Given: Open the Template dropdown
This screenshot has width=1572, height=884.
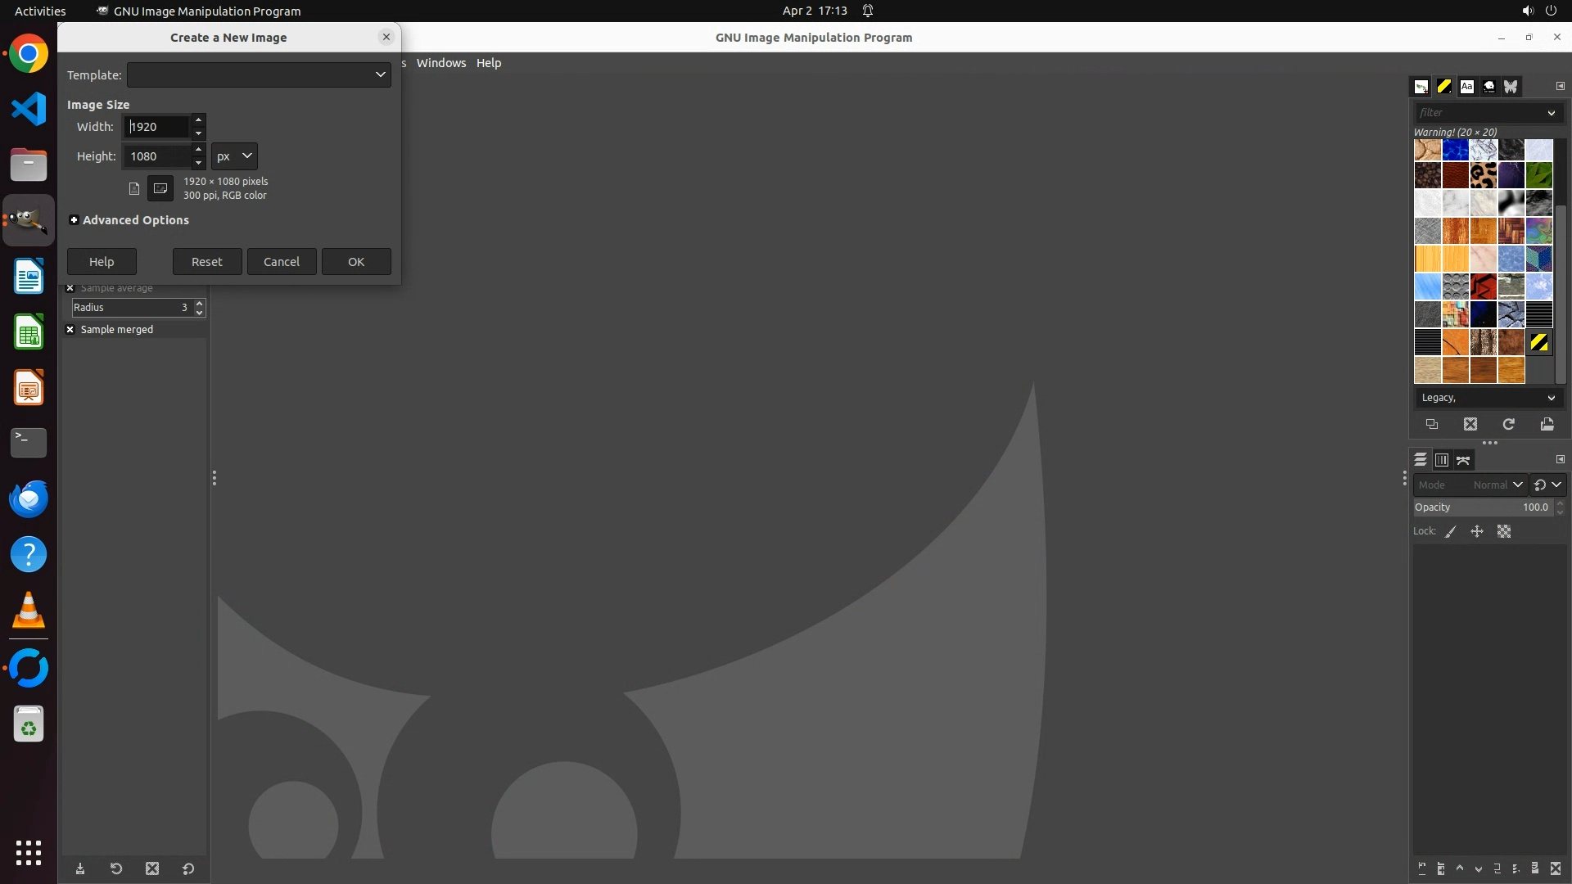Looking at the screenshot, I should [259, 74].
